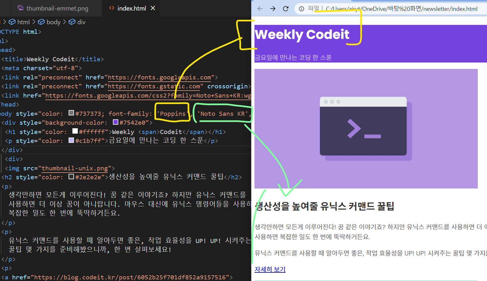Image resolution: width=487 pixels, height=281 pixels.
Task: Click the 생산성을 높여줄 유닉스 커맨드 꿀팁 heading in browser
Action: point(324,206)
